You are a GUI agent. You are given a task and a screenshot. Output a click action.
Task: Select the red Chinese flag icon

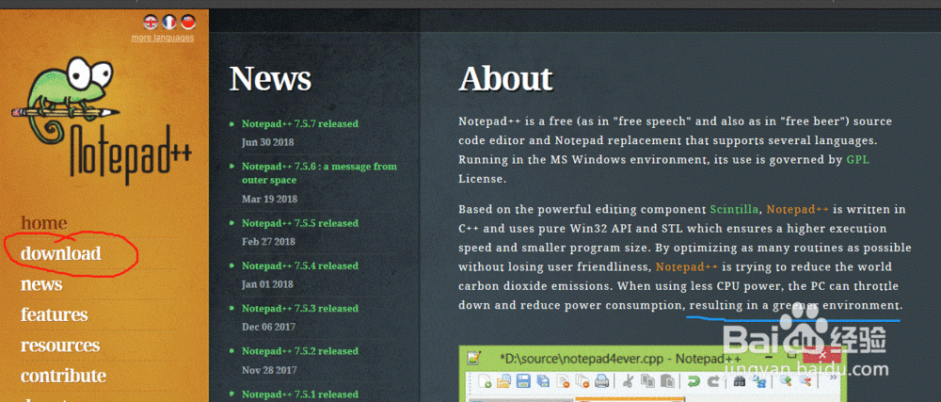click(x=188, y=22)
